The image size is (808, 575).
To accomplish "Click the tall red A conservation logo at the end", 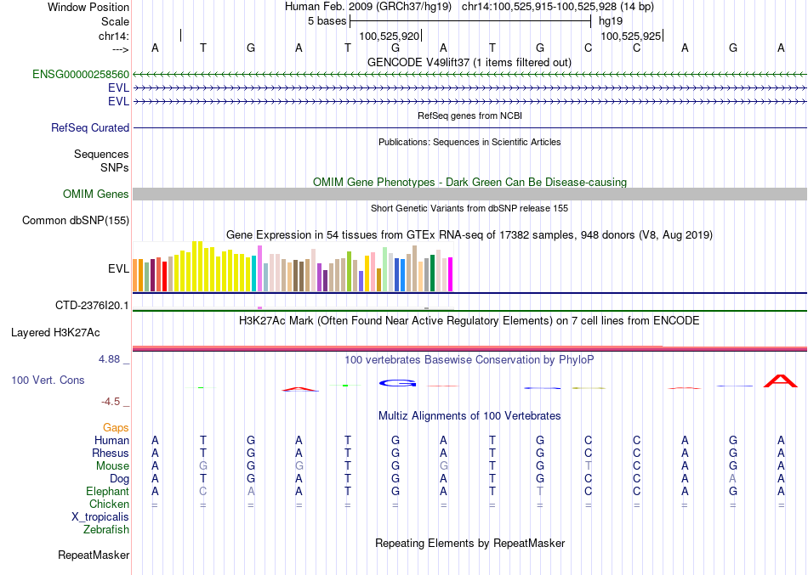I will [780, 381].
